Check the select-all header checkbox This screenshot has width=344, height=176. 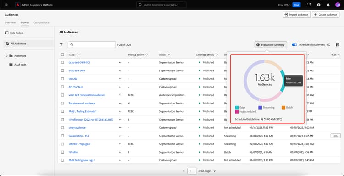pyautogui.click(x=62, y=55)
